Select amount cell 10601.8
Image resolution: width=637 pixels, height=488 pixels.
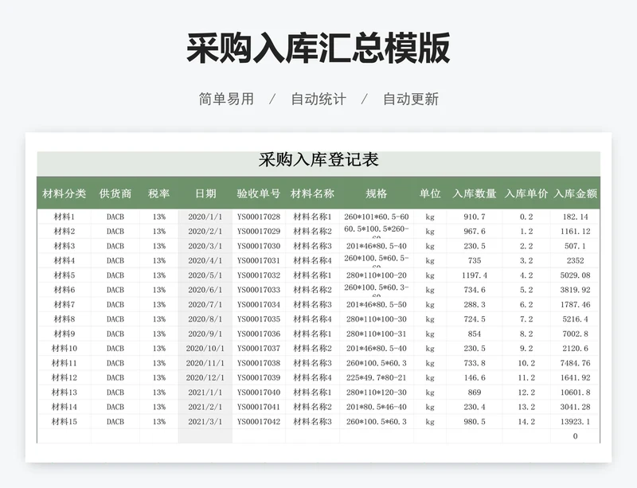click(575, 392)
